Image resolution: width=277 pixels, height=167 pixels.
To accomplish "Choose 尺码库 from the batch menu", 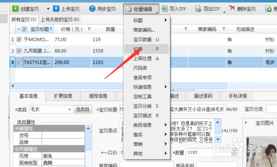I will click(x=147, y=68).
